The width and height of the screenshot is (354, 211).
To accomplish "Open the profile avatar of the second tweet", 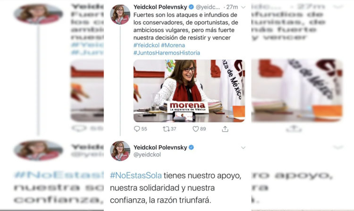I will 120,151.
